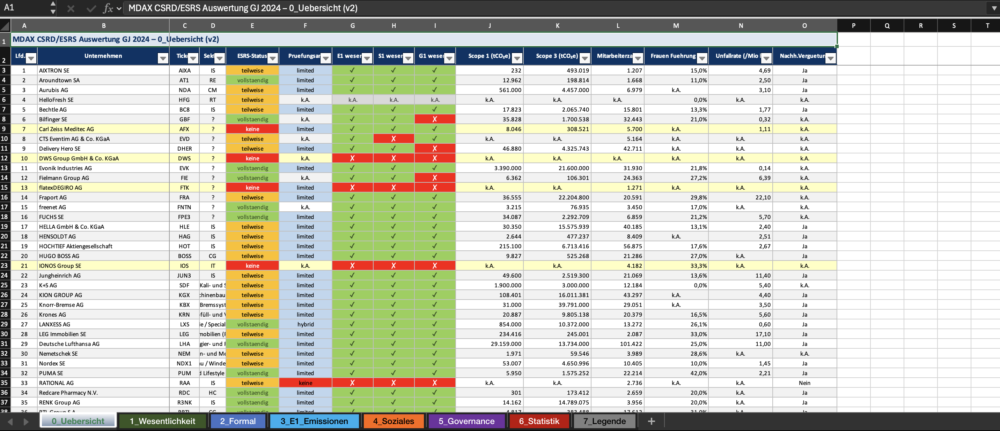Open the ESRS-Status filter dropdown
1000x431 pixels.
[273, 58]
